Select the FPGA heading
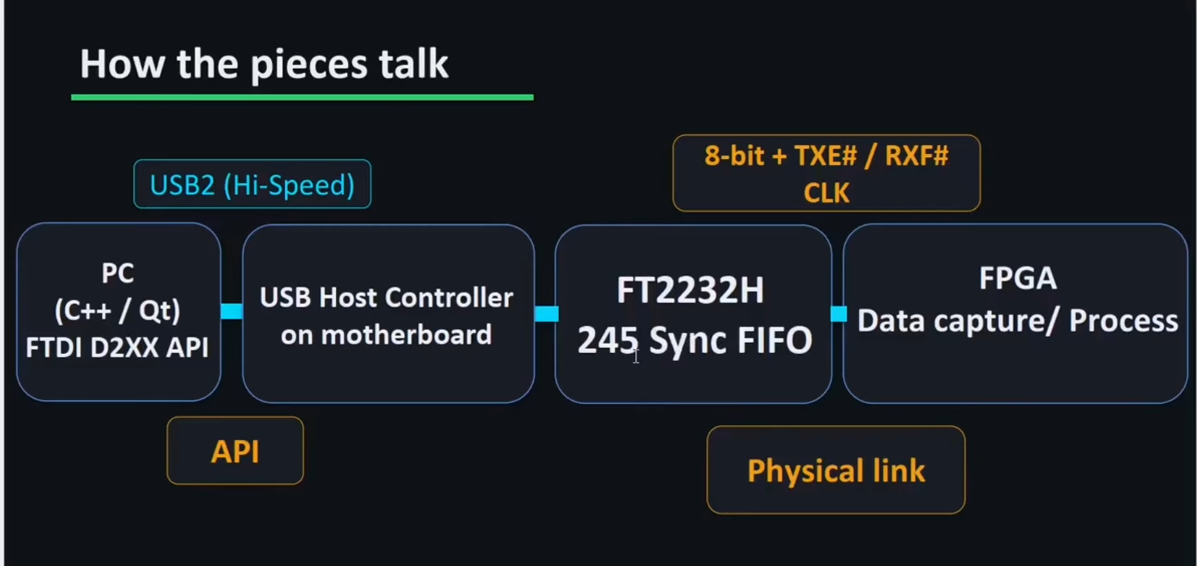 [1018, 278]
